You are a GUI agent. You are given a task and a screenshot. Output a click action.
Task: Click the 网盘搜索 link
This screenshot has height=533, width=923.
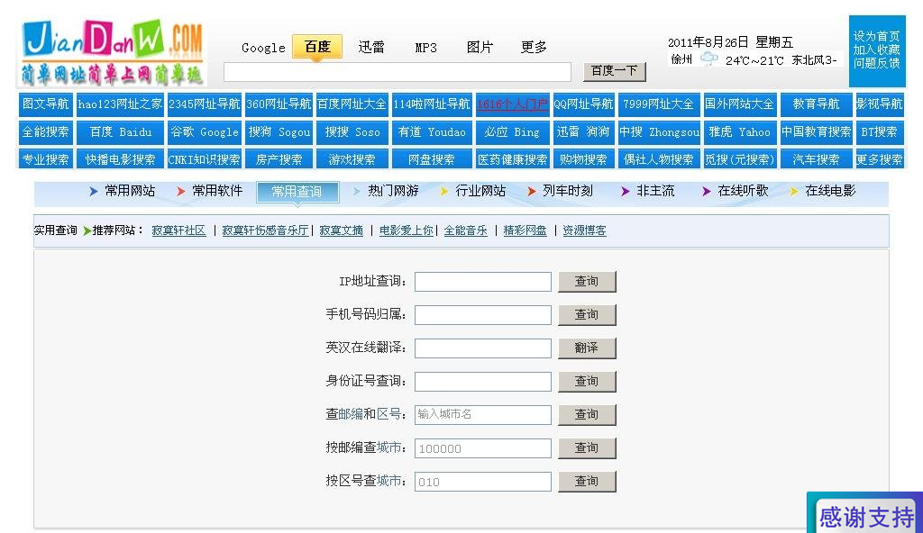pos(432,159)
